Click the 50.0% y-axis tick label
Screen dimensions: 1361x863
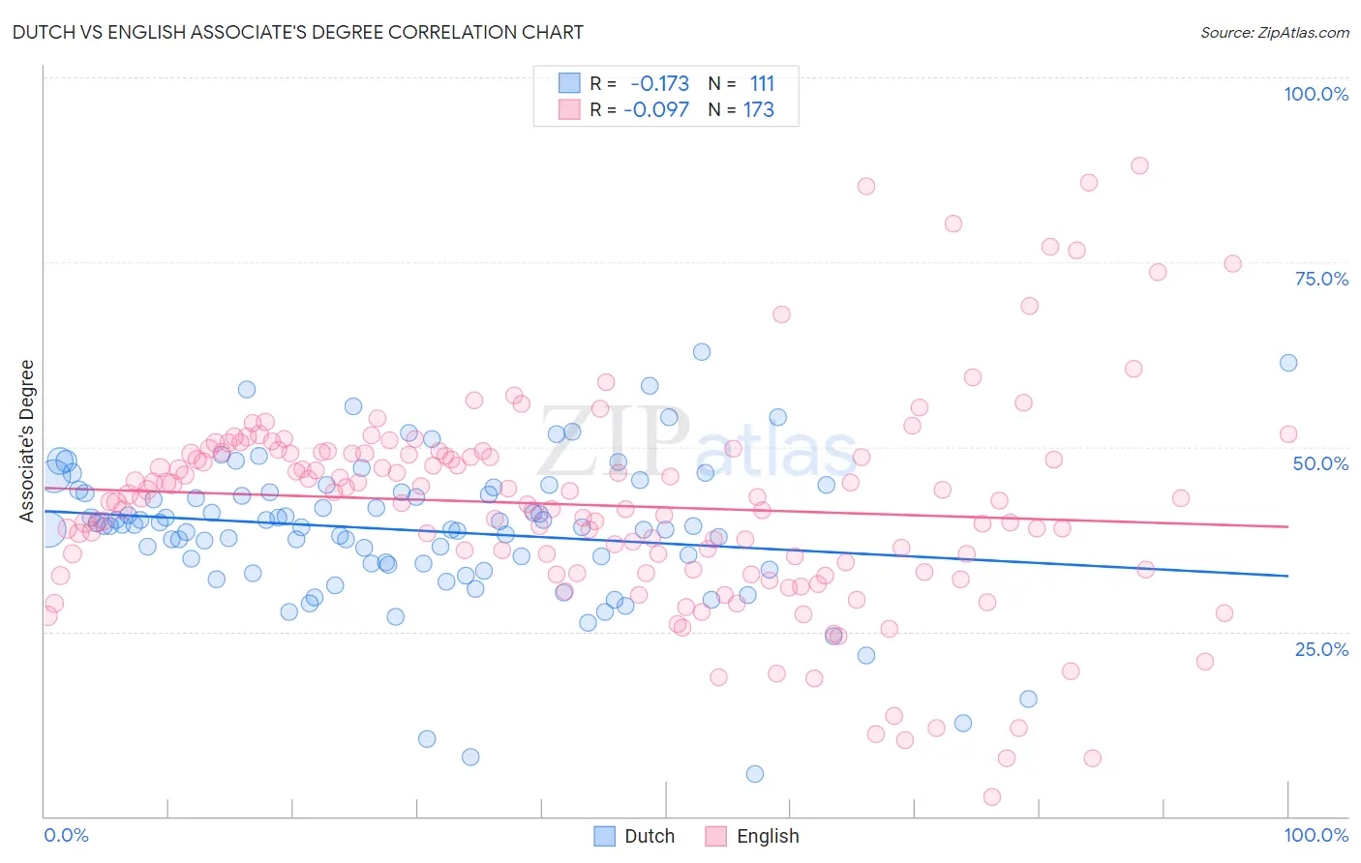point(1320,463)
